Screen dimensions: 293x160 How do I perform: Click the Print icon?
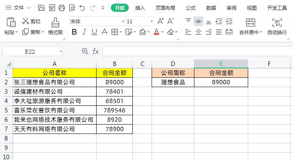62,8
